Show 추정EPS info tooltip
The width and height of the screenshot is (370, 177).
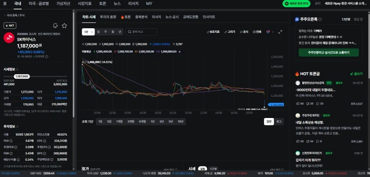click(49, 147)
